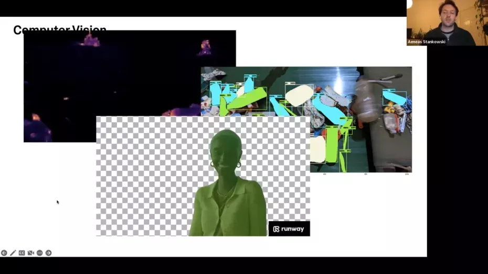
Task: Open the more options ellipsis menu
Action: pyautogui.click(x=39, y=253)
